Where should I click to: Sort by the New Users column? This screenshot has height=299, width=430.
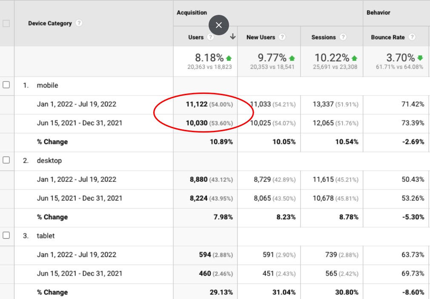click(261, 37)
